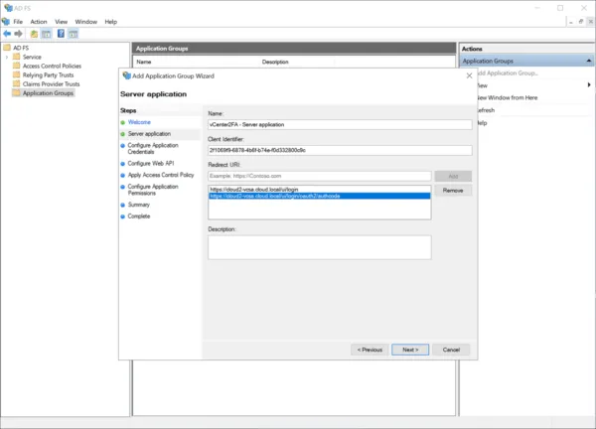Collapse Application Groups section in Actions pane
This screenshot has height=429, width=596.
(x=588, y=61)
